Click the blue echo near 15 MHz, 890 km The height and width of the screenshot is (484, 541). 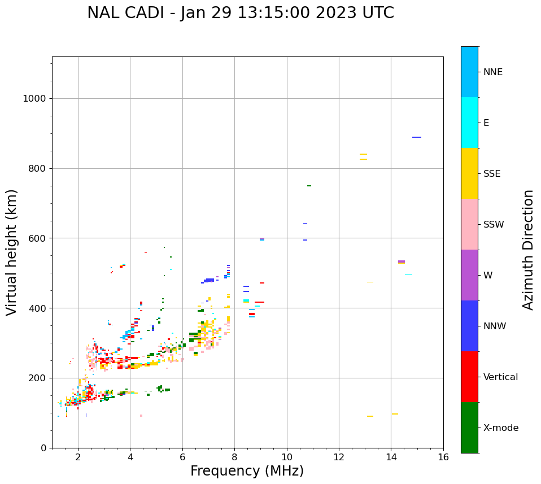point(416,137)
